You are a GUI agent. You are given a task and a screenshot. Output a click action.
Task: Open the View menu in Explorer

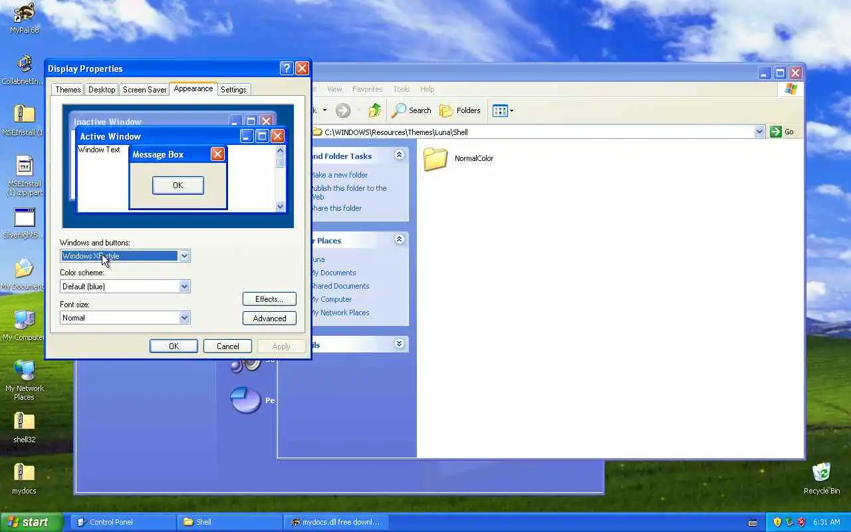click(x=334, y=89)
